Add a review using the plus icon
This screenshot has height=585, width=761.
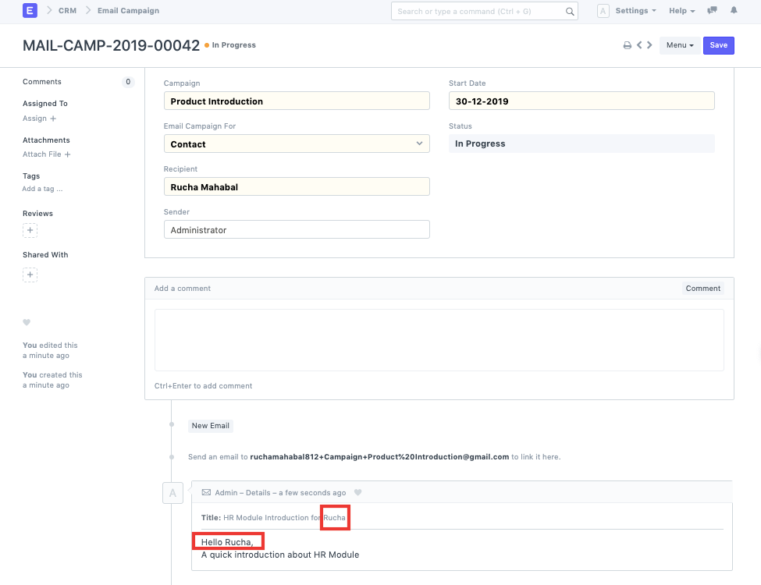[30, 230]
